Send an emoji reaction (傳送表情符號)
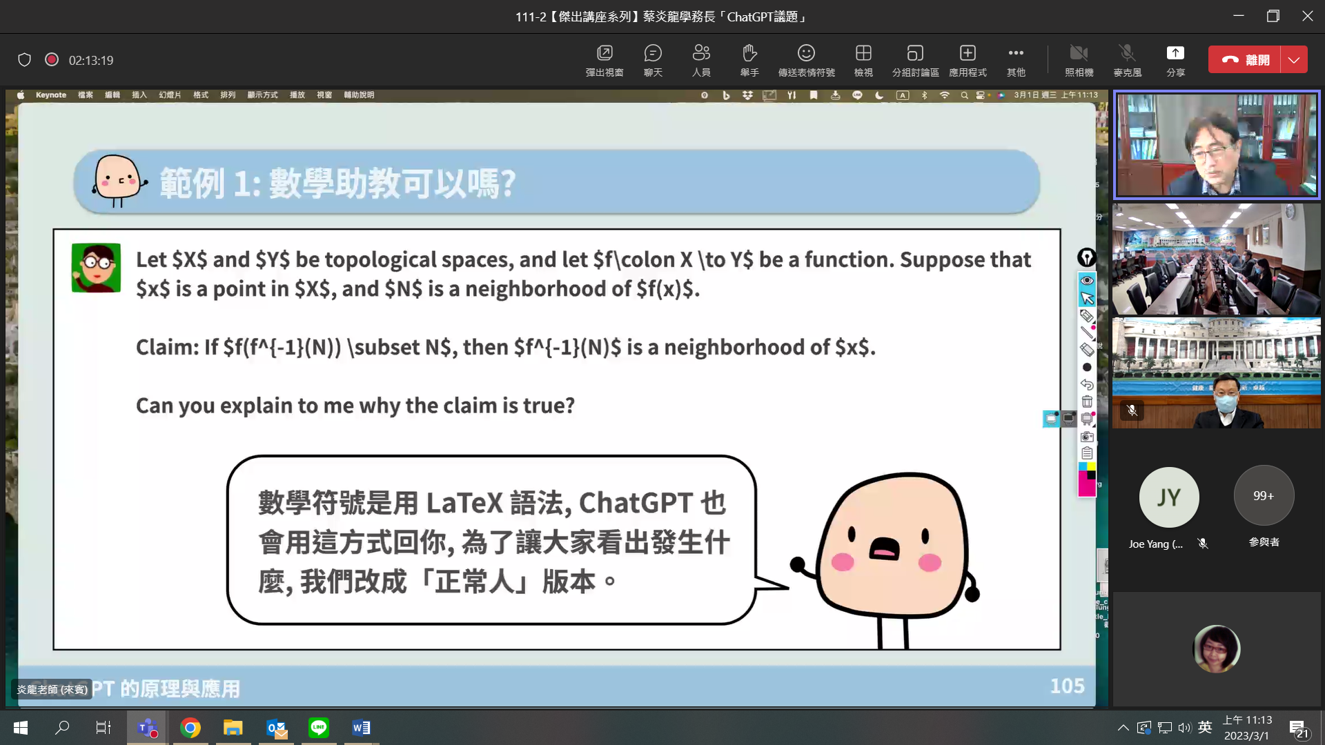Screen dimensions: 1325x745 (806, 60)
